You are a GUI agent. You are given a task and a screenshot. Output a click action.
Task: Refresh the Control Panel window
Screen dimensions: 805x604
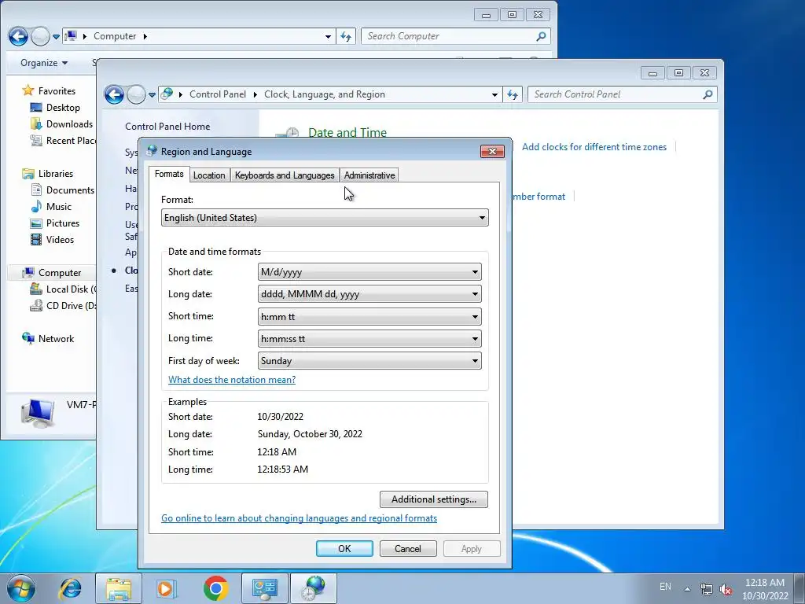click(x=513, y=94)
